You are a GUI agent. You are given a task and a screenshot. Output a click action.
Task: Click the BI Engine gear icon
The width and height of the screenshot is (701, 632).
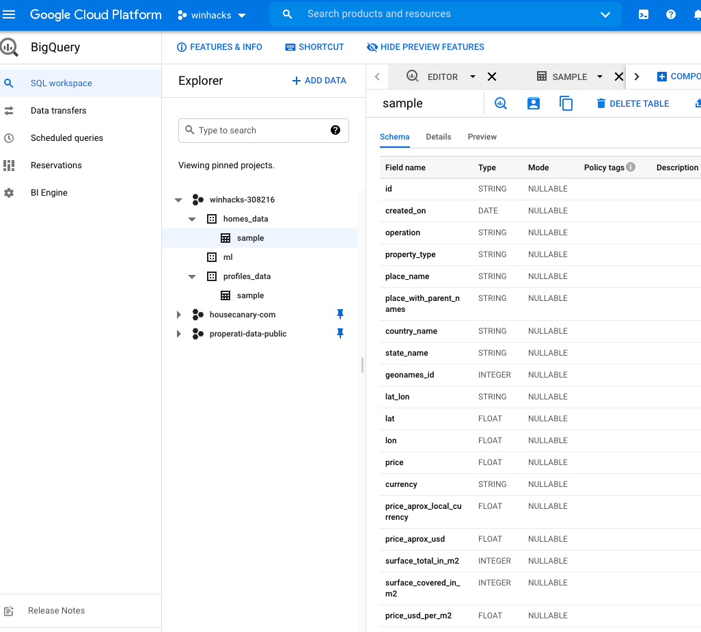(8, 192)
